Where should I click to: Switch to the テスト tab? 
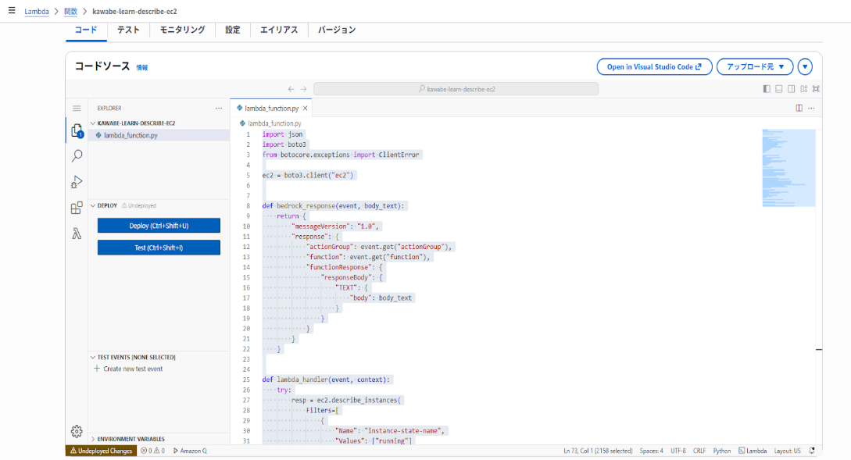click(129, 30)
